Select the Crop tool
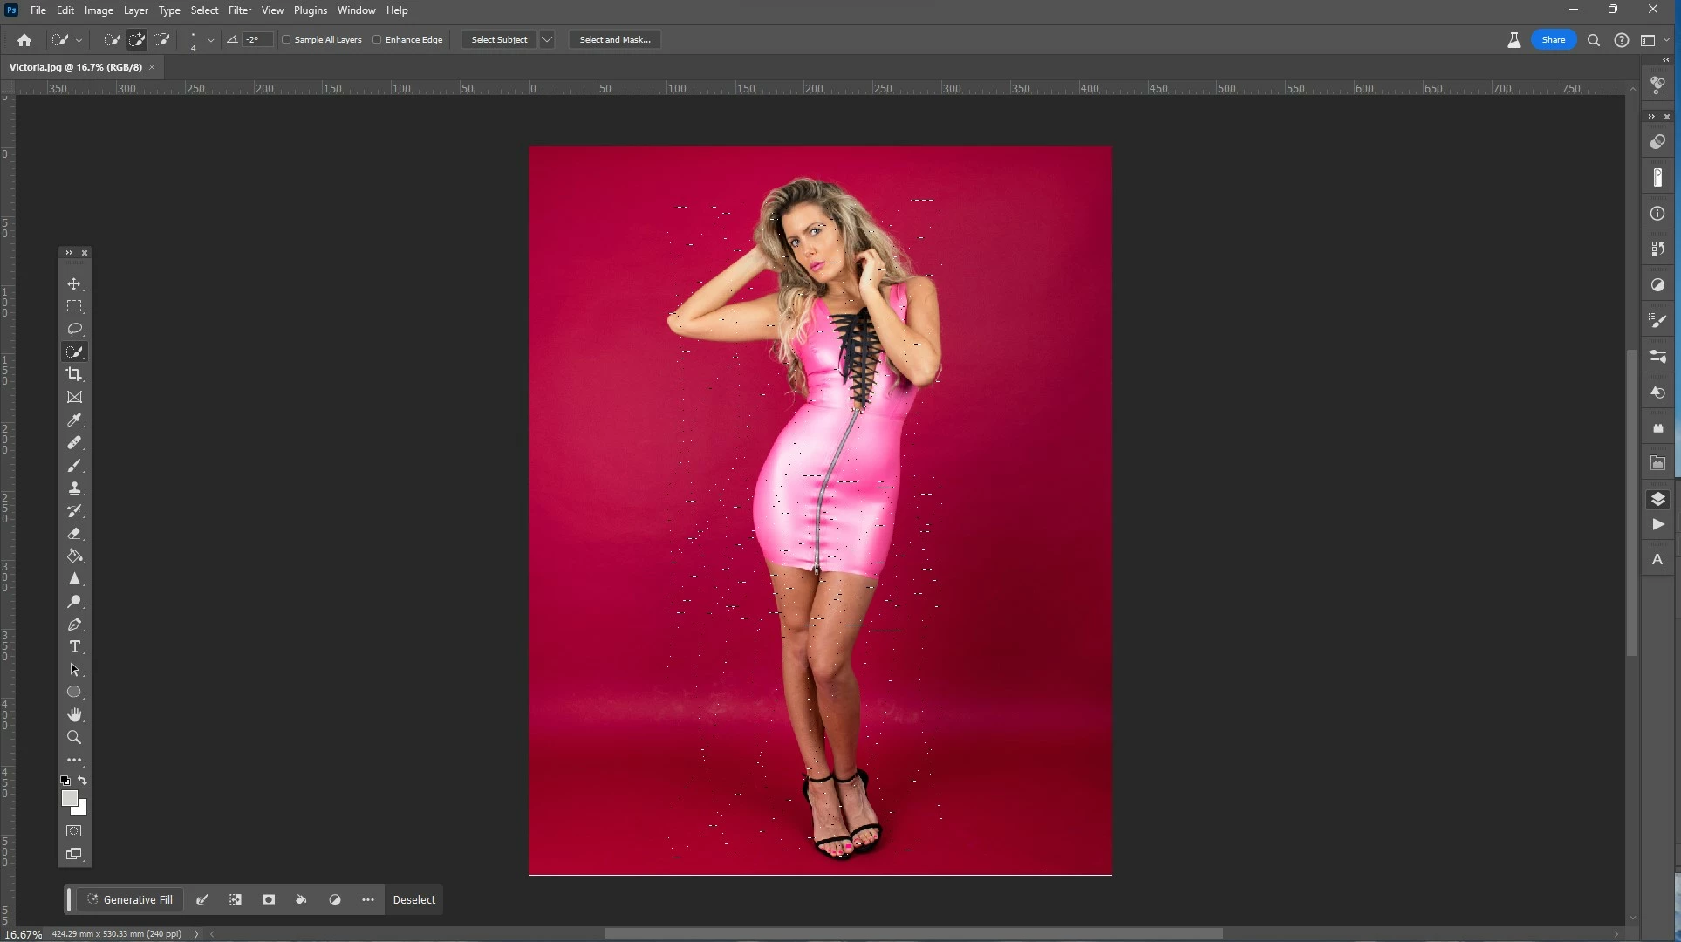The height and width of the screenshot is (942, 1681). tap(74, 374)
